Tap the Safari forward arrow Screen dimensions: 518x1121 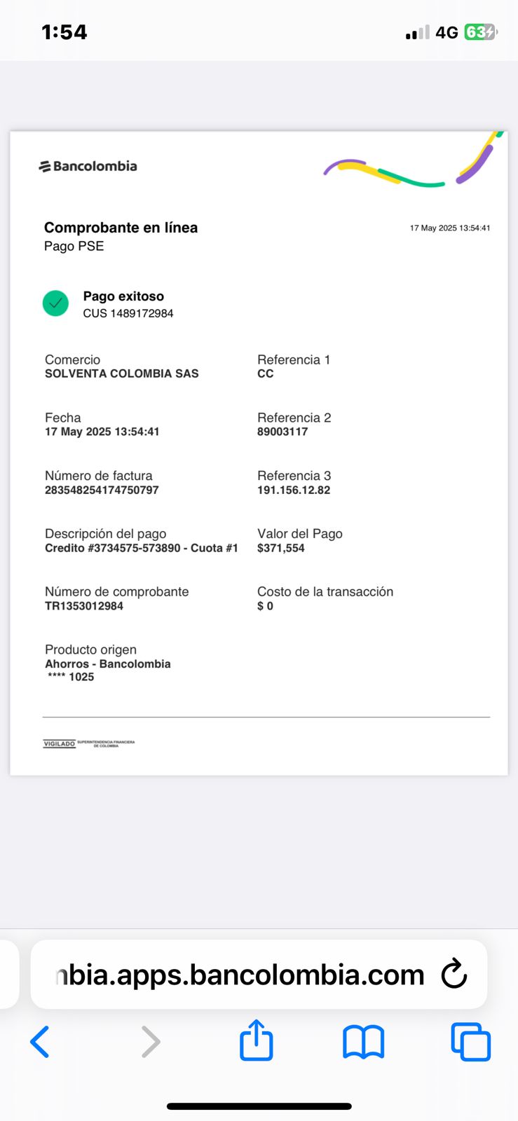coord(151,1041)
